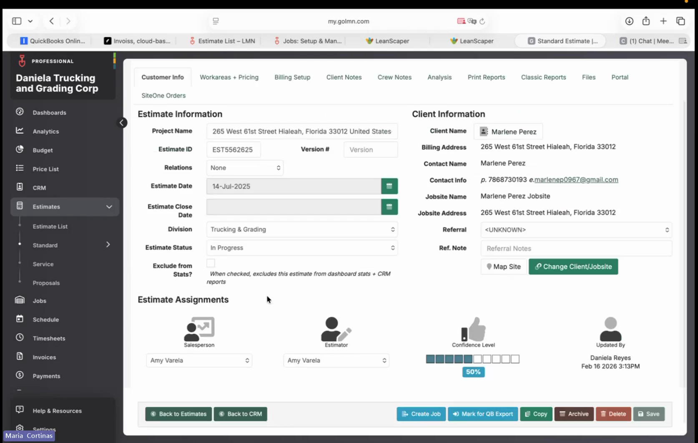Screen dimensions: 698x443
Task: Click the Map Site button
Action: [504, 267]
